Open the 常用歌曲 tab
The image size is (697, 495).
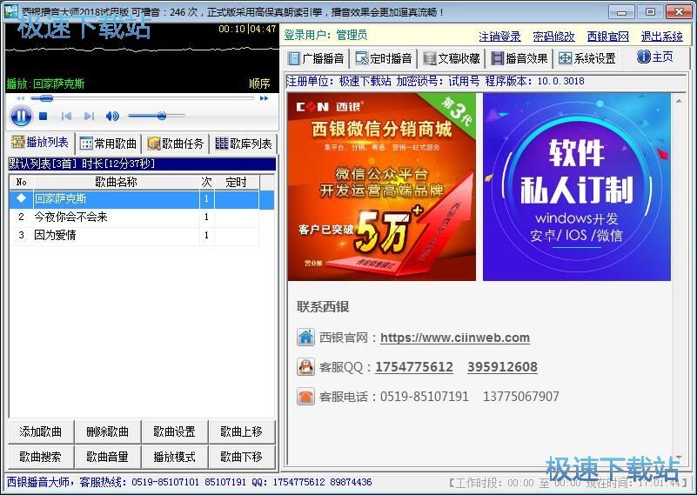tap(108, 144)
